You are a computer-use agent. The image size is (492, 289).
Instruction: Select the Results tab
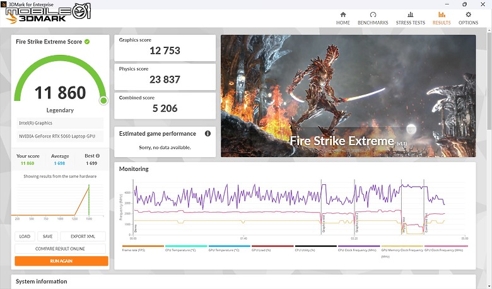442,18
